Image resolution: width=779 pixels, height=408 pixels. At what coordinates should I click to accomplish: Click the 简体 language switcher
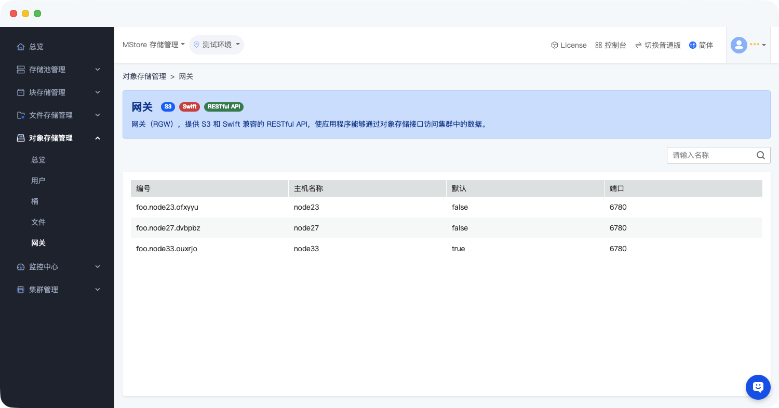click(701, 45)
